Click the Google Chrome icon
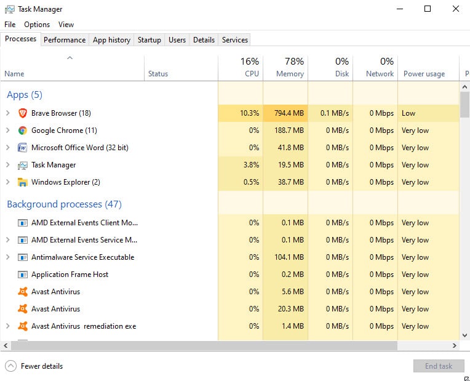 (x=23, y=130)
